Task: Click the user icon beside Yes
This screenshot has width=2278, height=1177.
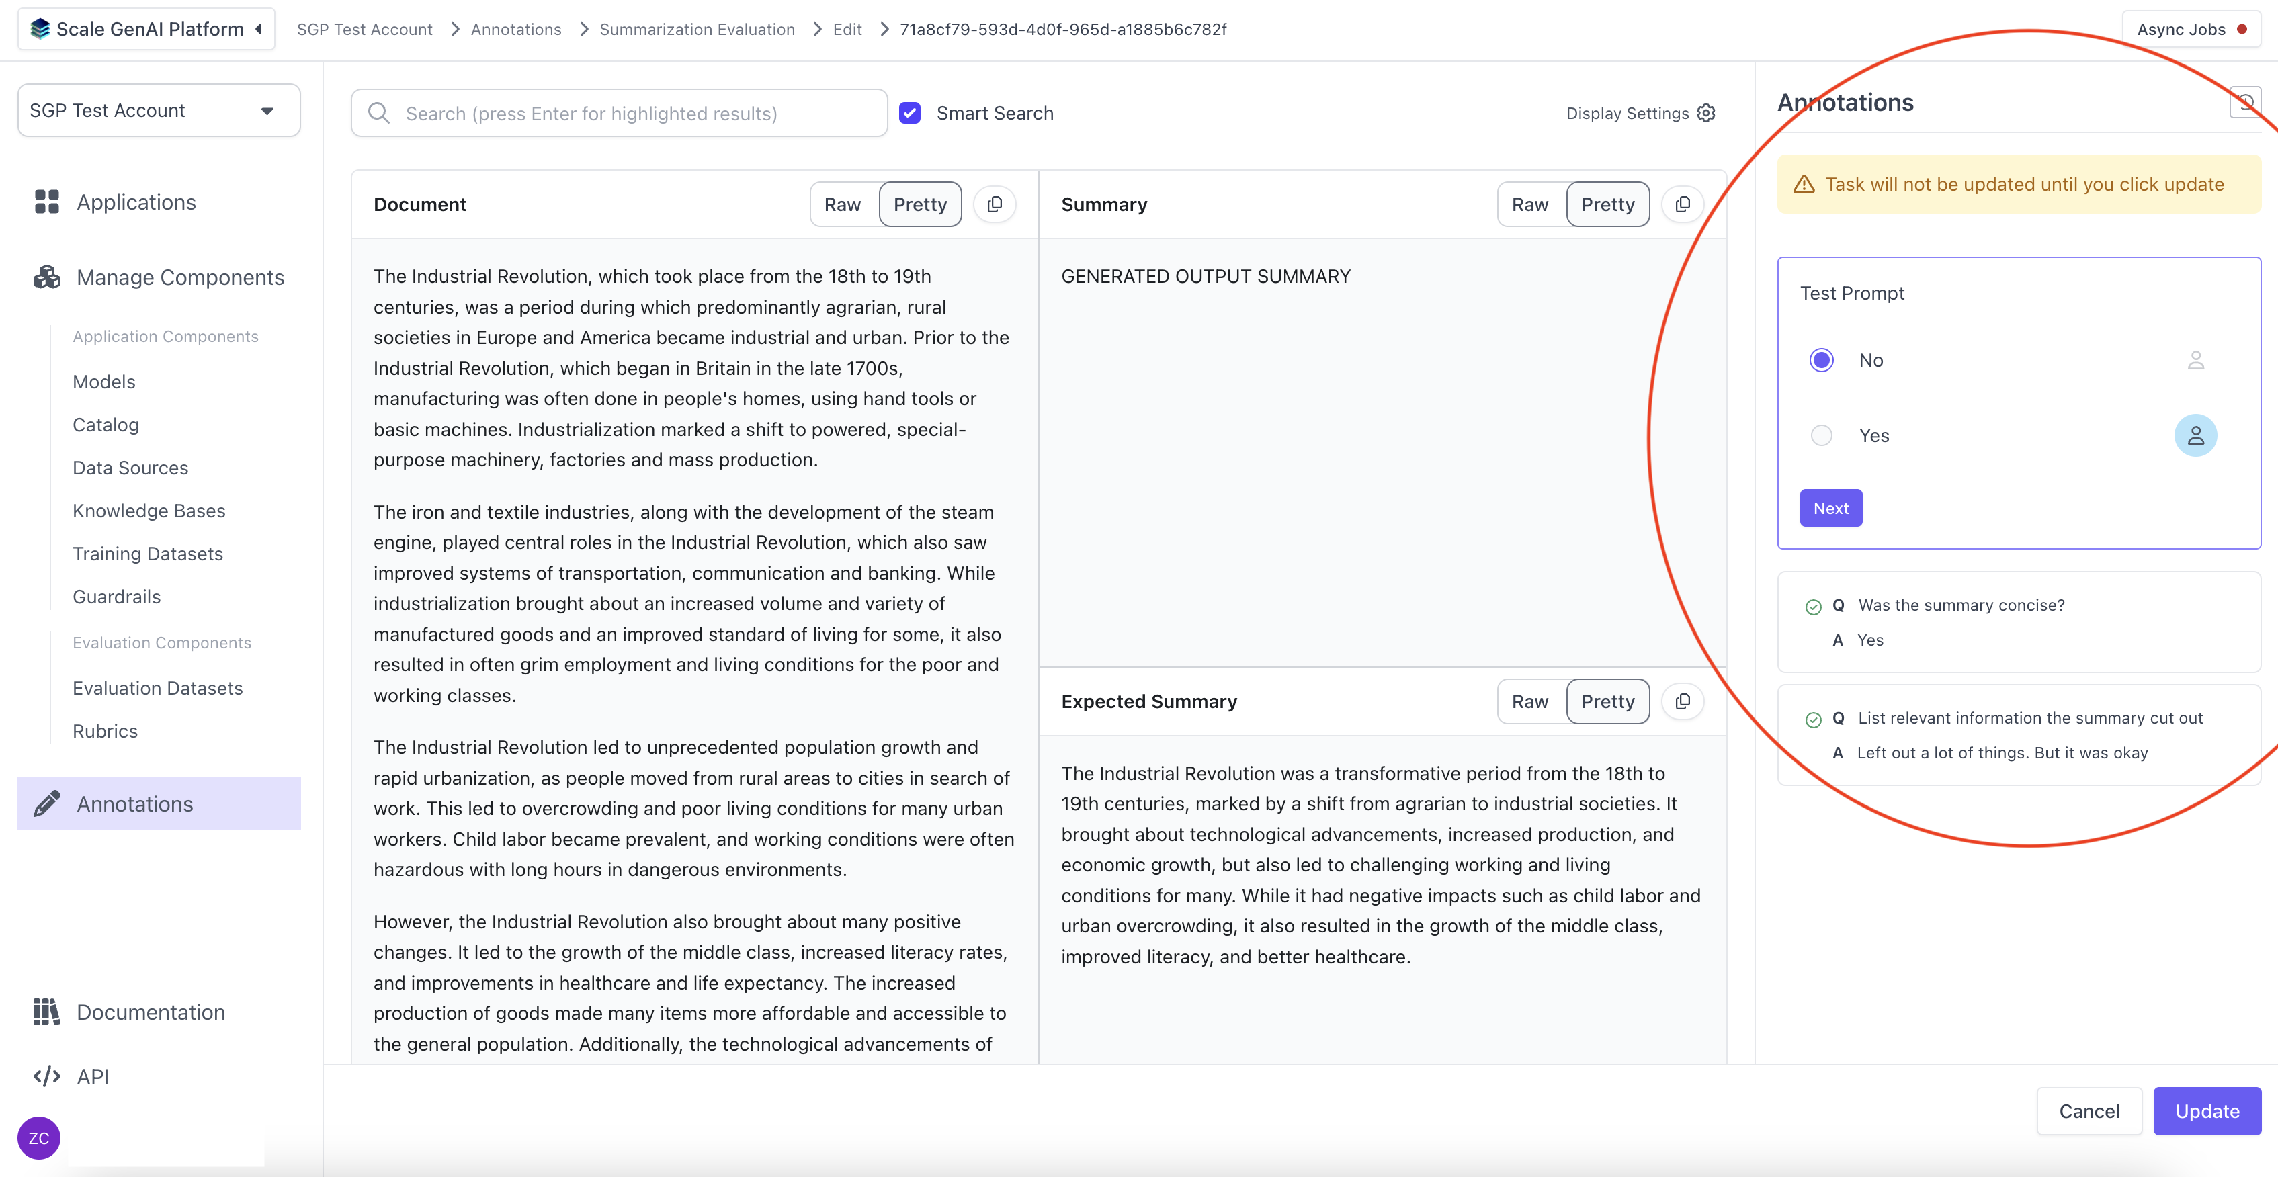Action: 2195,435
